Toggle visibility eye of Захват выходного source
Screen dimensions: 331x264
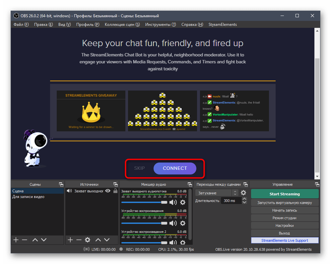108,191
